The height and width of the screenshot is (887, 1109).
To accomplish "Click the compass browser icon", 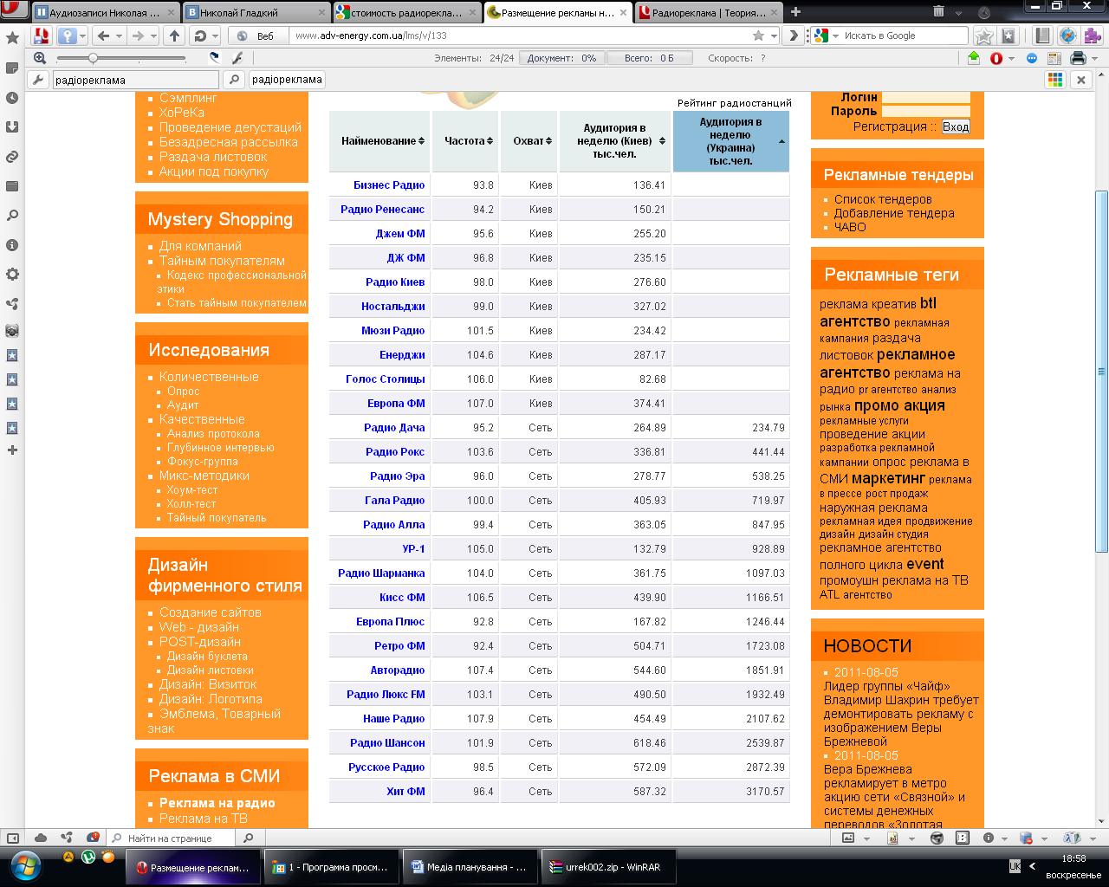I will coord(1067,36).
